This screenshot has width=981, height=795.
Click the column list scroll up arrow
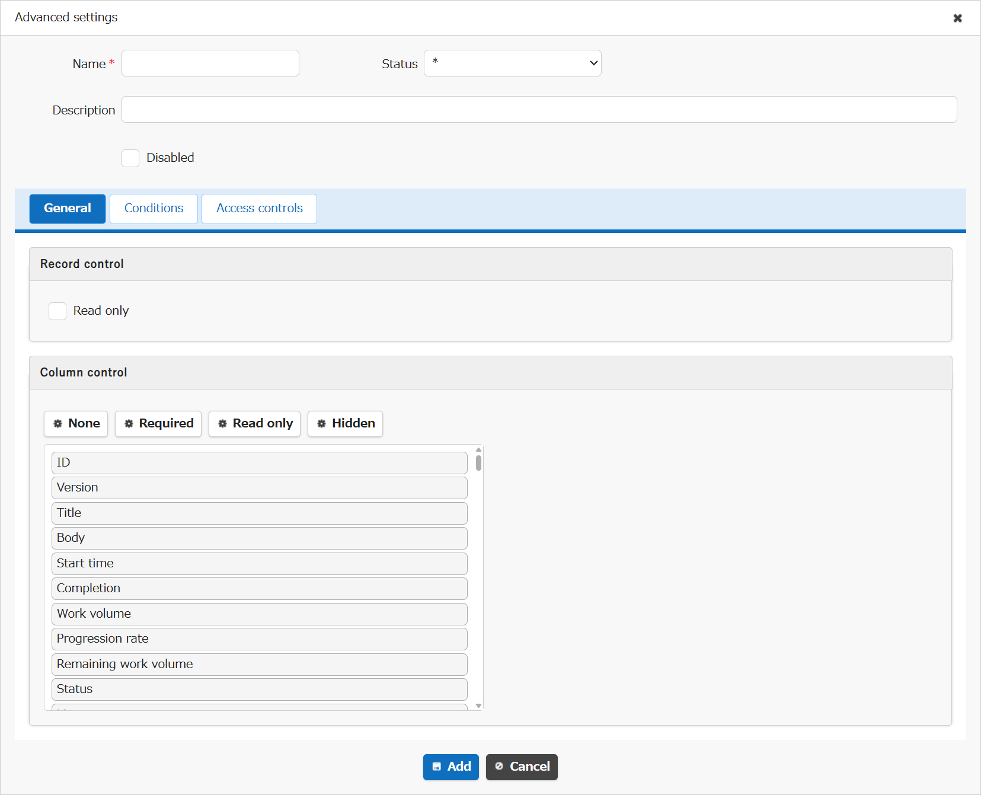coord(478,449)
